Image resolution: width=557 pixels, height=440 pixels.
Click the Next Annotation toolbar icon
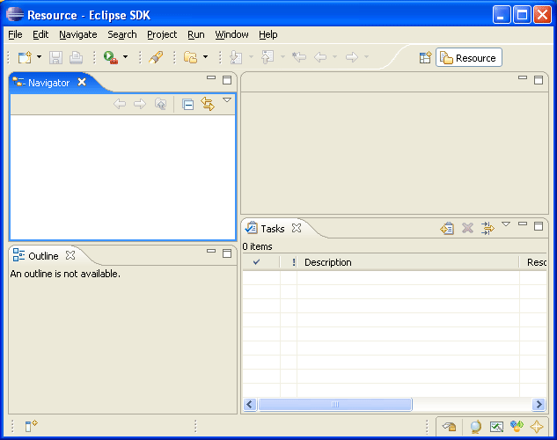(x=236, y=57)
